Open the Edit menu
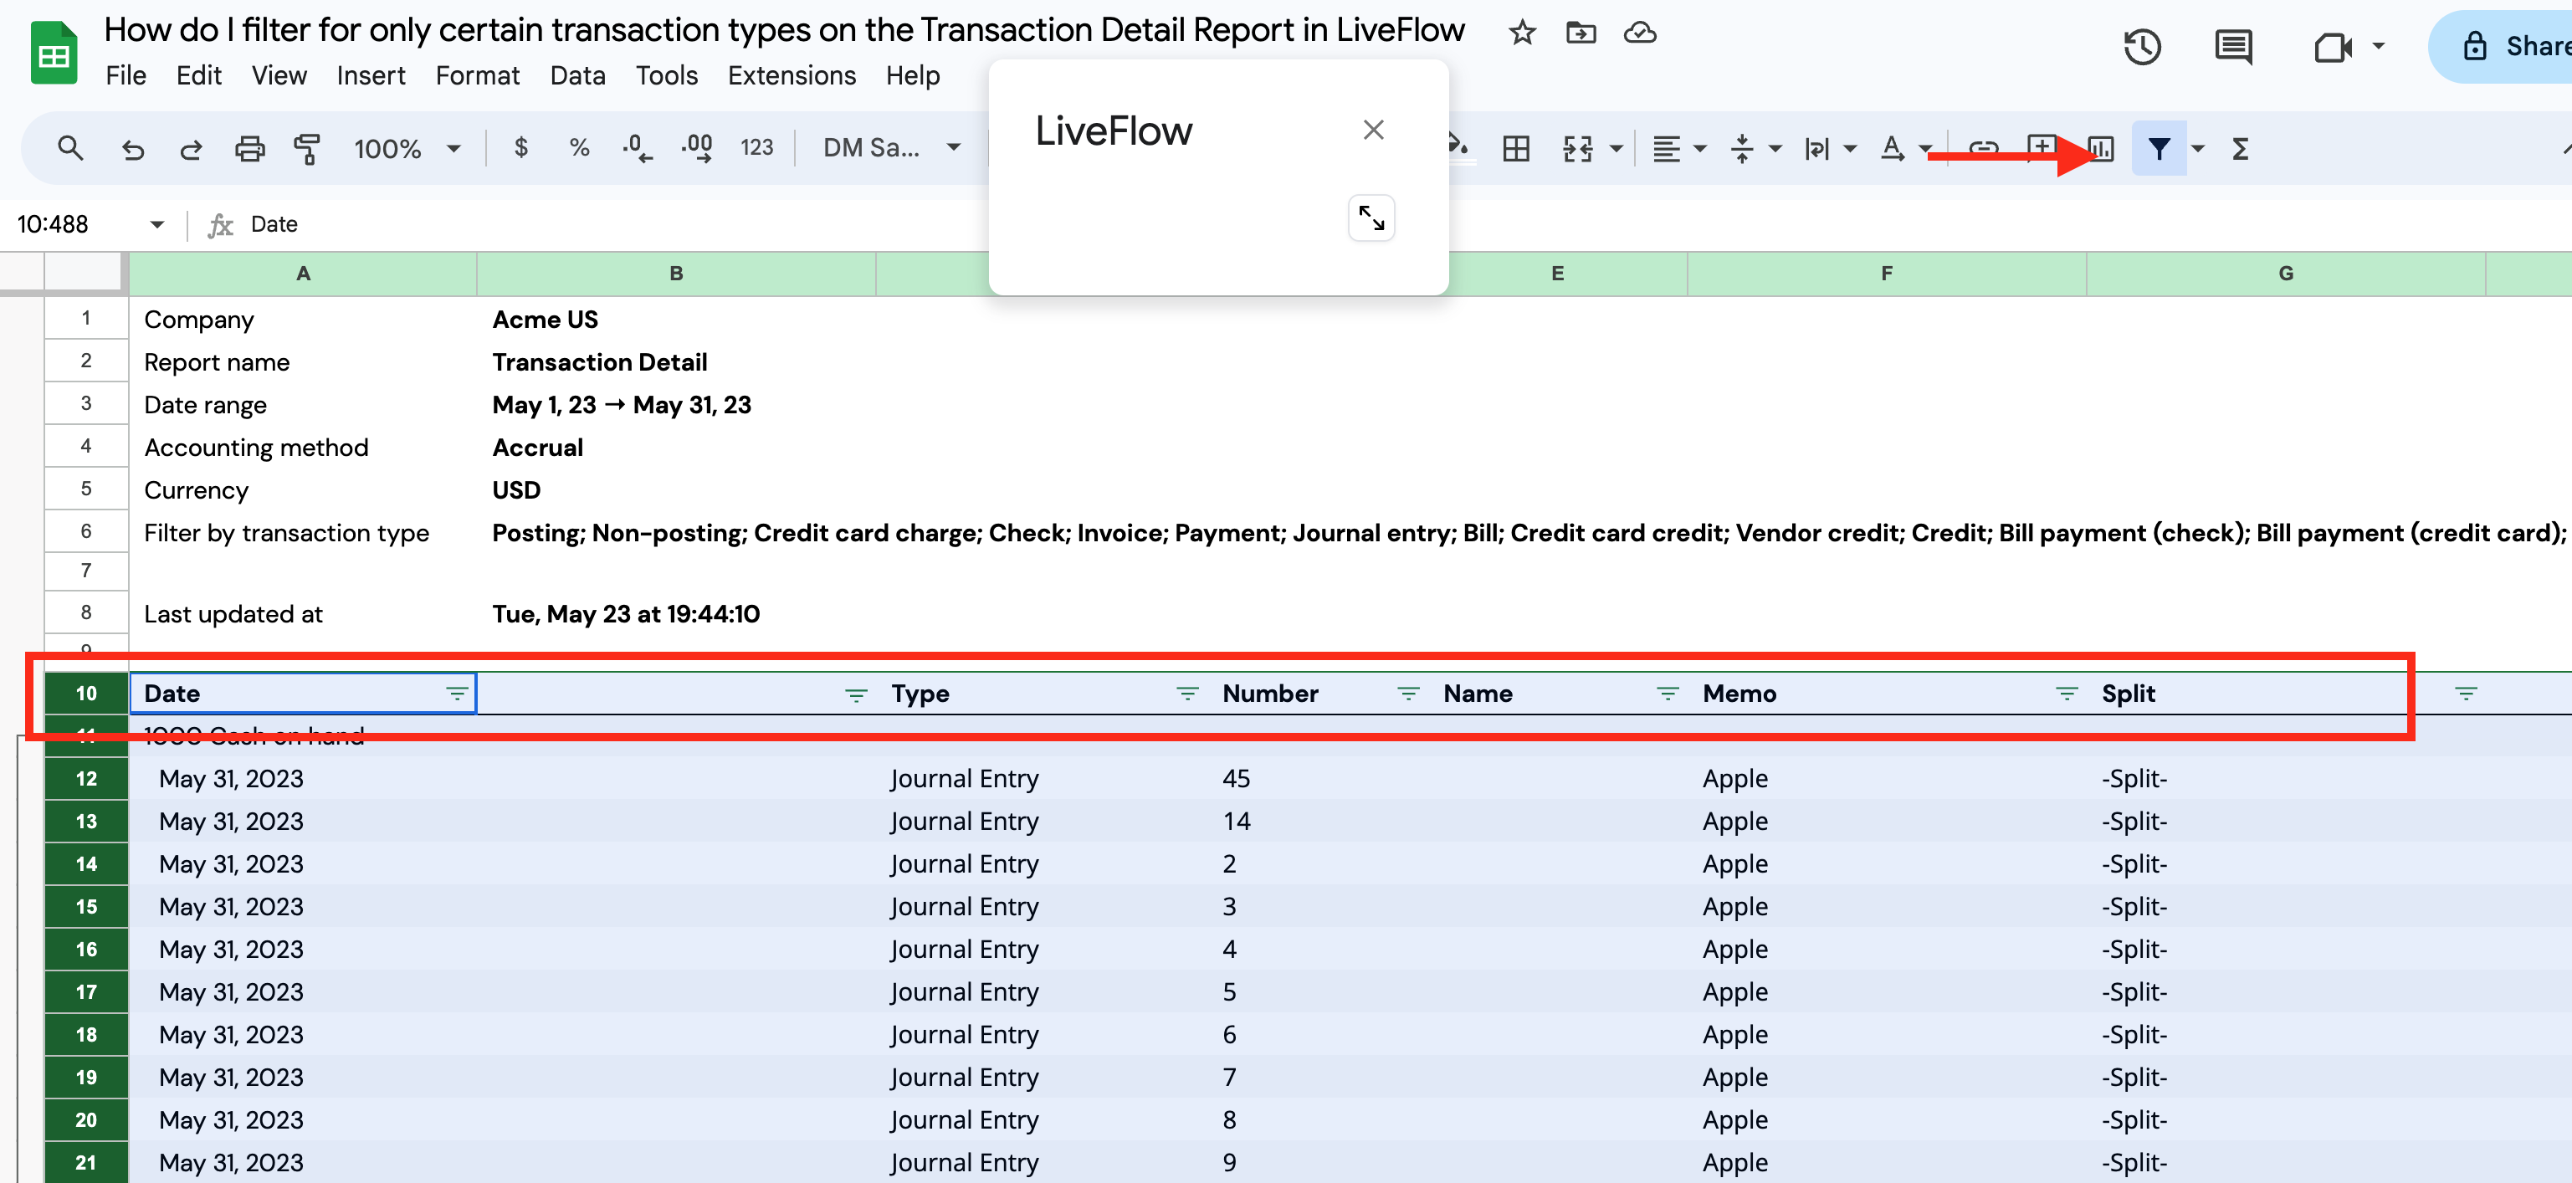2572x1183 pixels. pos(198,76)
